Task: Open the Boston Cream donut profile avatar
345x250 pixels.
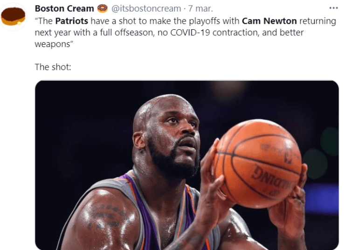Action: pos(13,16)
